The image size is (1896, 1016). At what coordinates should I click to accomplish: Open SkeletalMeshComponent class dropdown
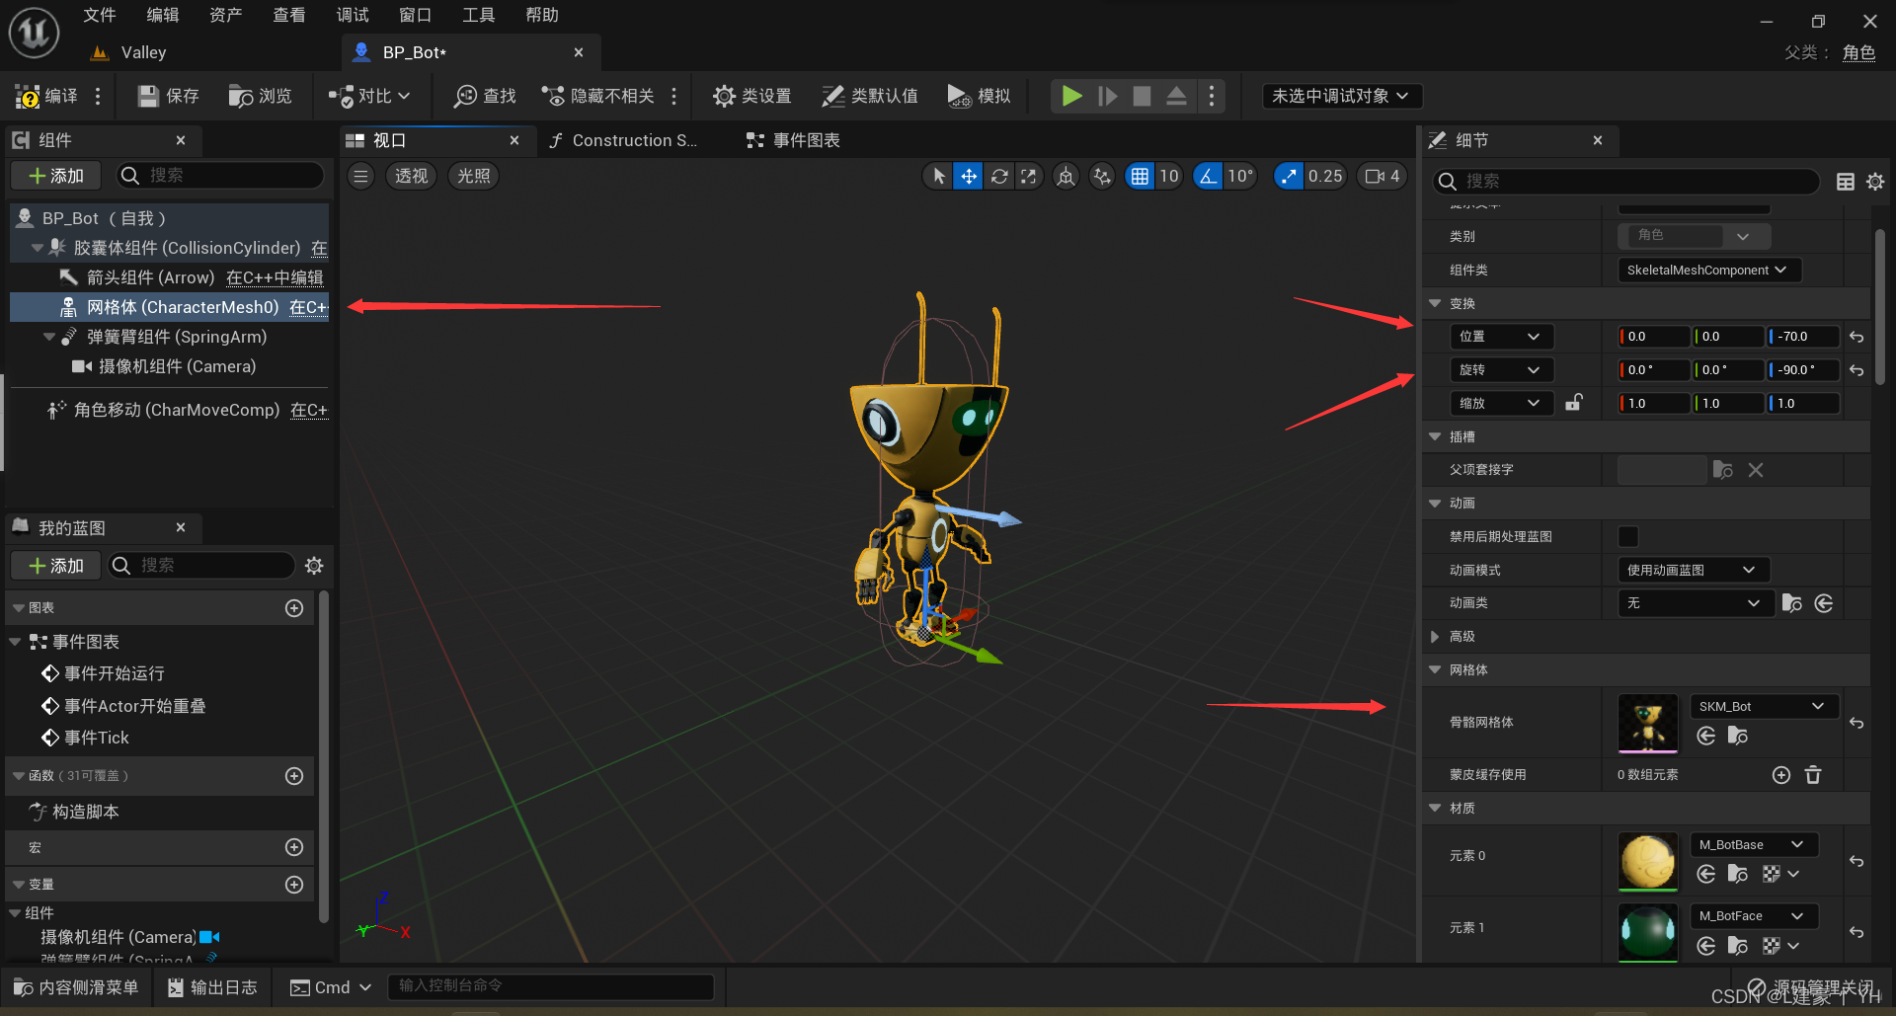click(1708, 270)
